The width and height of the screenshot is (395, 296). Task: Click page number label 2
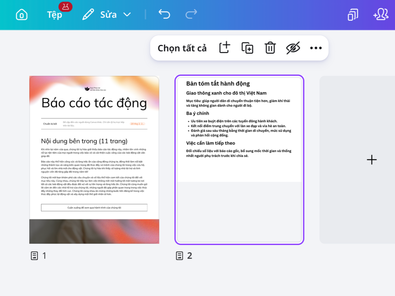189,256
